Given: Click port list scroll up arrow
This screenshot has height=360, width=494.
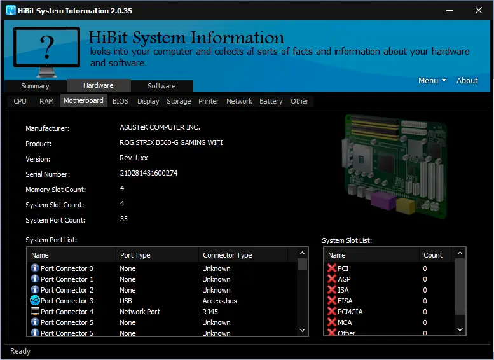Looking at the screenshot, I should 302,253.
